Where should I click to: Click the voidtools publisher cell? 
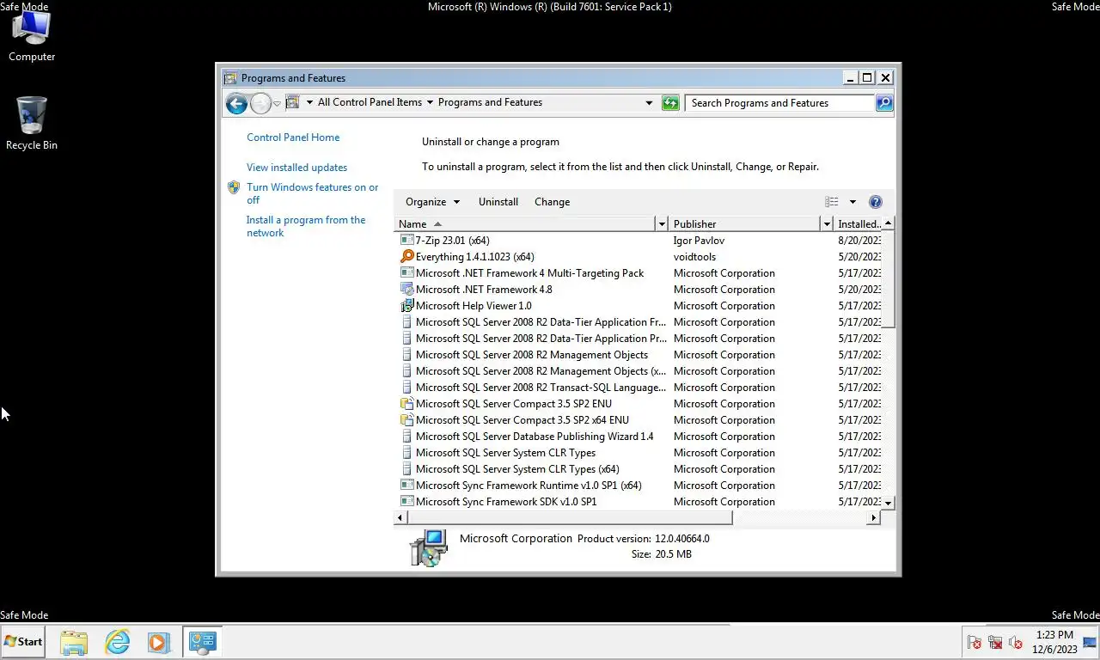coord(694,257)
